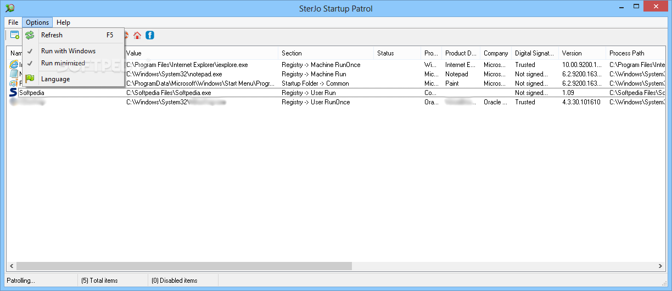Click the green Refresh arrows icon in menu
Screen dimensions: 672x291
pyautogui.click(x=30, y=35)
